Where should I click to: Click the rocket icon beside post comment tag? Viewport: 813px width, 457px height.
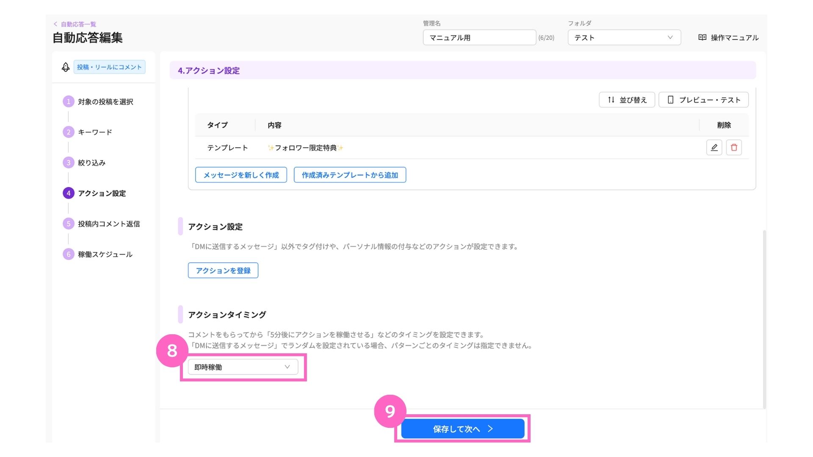[x=66, y=67]
